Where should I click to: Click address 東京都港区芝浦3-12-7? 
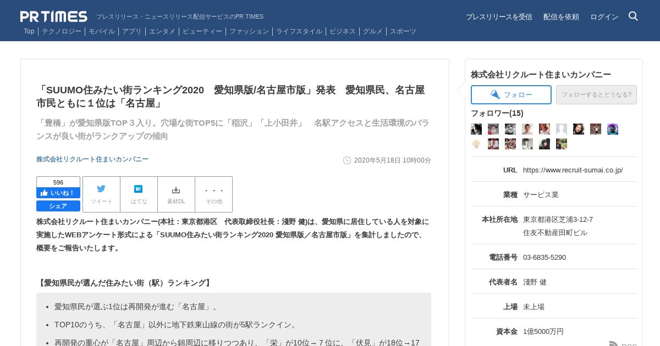pyautogui.click(x=558, y=219)
